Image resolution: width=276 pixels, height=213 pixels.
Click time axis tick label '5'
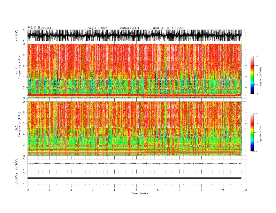pos(136,190)
